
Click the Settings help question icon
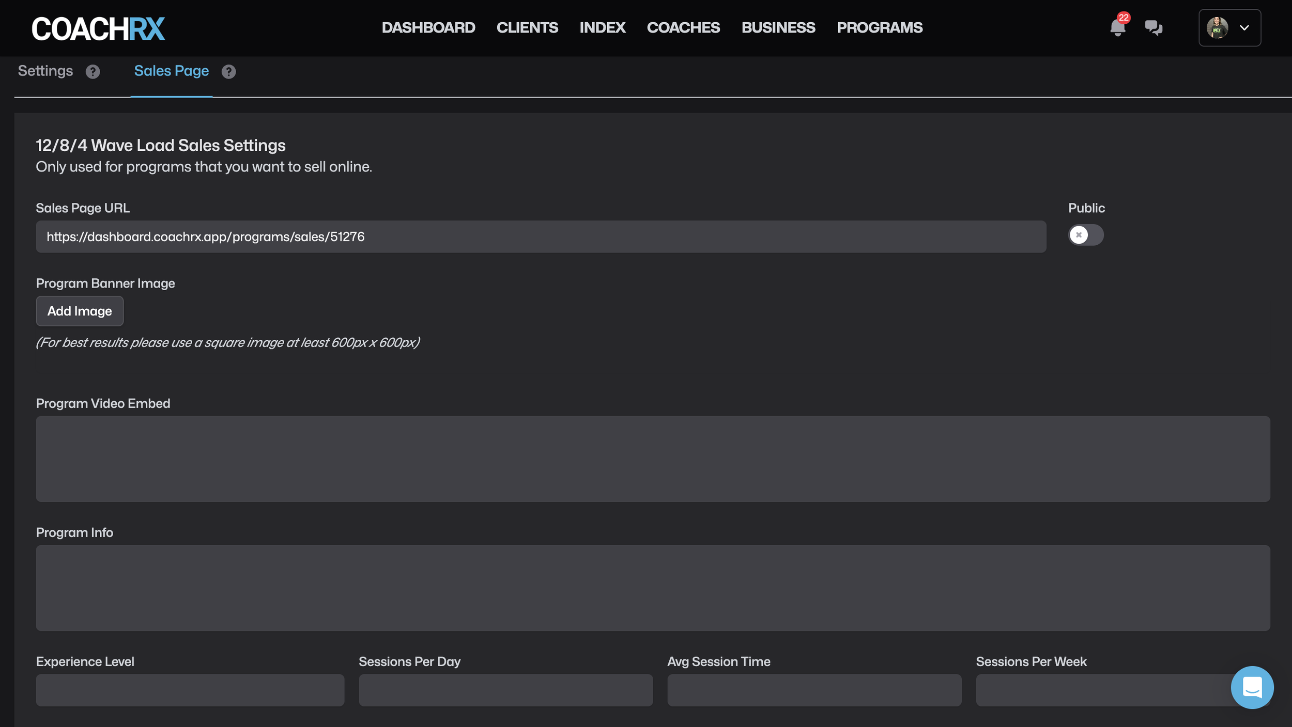click(x=93, y=72)
